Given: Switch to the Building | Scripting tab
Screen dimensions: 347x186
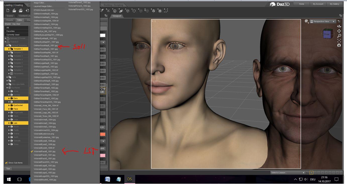Looking at the screenshot, I should (113, 5).
